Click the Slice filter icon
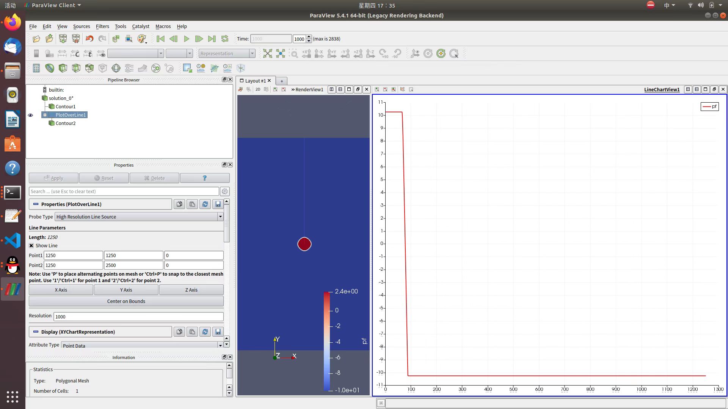Screen dimensions: 728x409 click(76, 68)
